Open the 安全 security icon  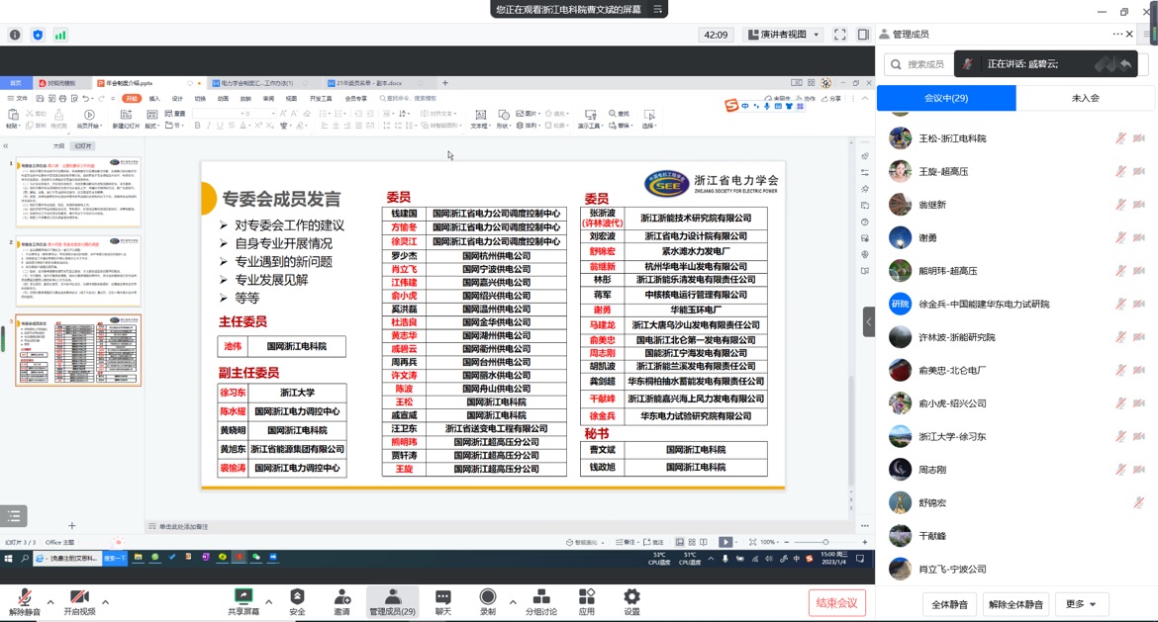[297, 601]
